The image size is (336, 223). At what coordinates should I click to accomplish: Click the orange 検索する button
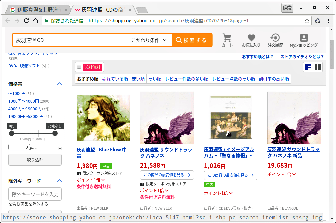(x=192, y=40)
